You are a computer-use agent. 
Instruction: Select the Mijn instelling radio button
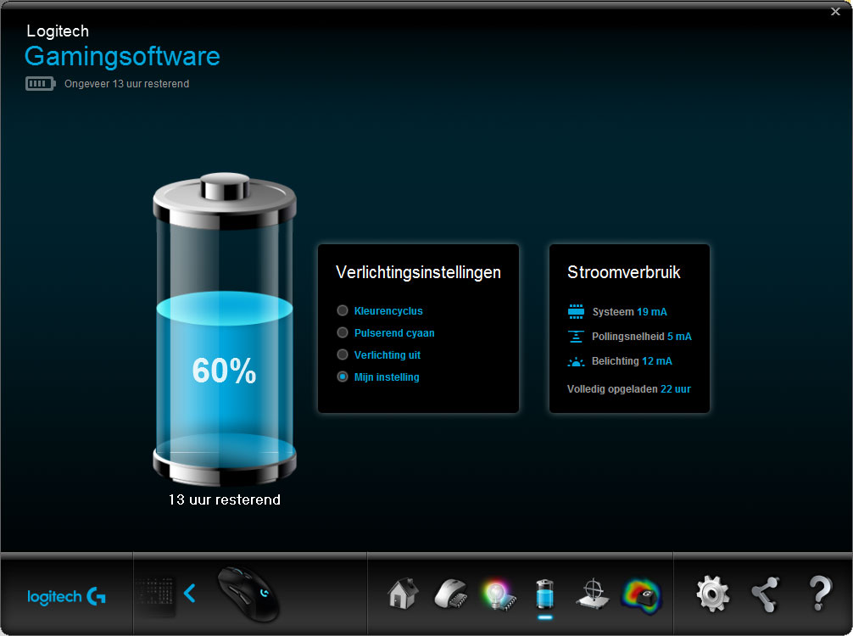click(x=343, y=377)
